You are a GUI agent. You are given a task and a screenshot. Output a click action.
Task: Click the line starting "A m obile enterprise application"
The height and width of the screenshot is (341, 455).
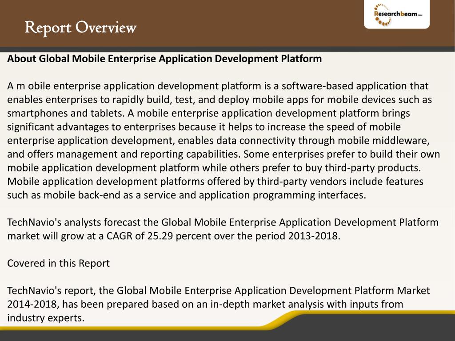(x=218, y=86)
